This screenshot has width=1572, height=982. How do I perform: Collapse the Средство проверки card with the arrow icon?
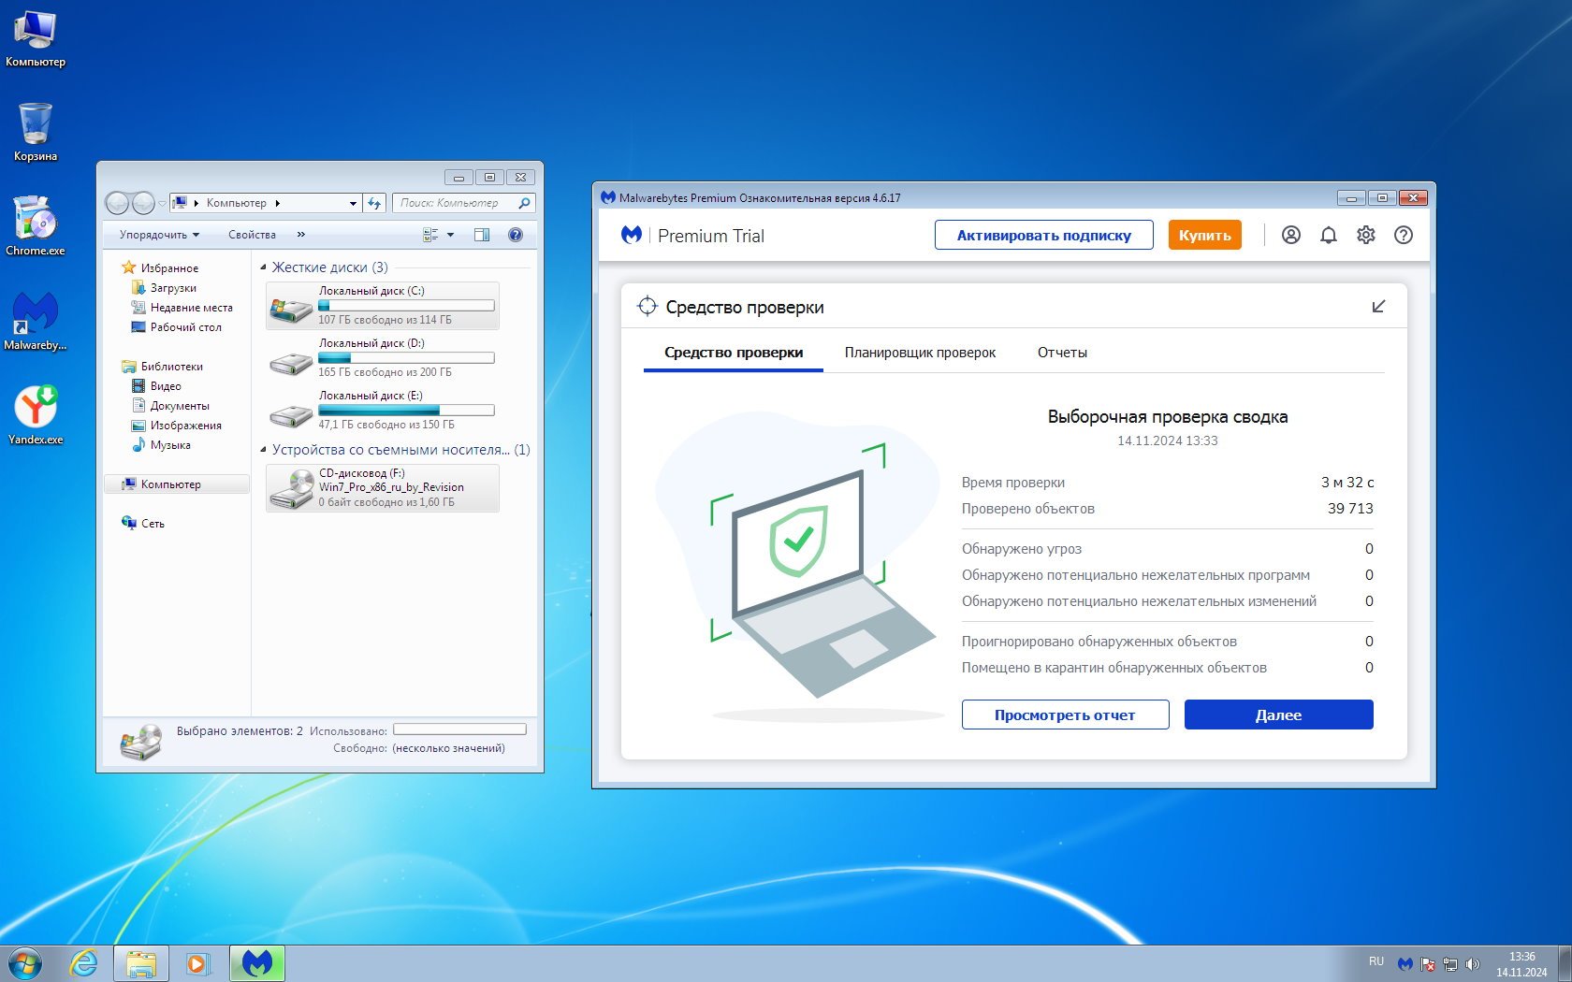[x=1378, y=307]
